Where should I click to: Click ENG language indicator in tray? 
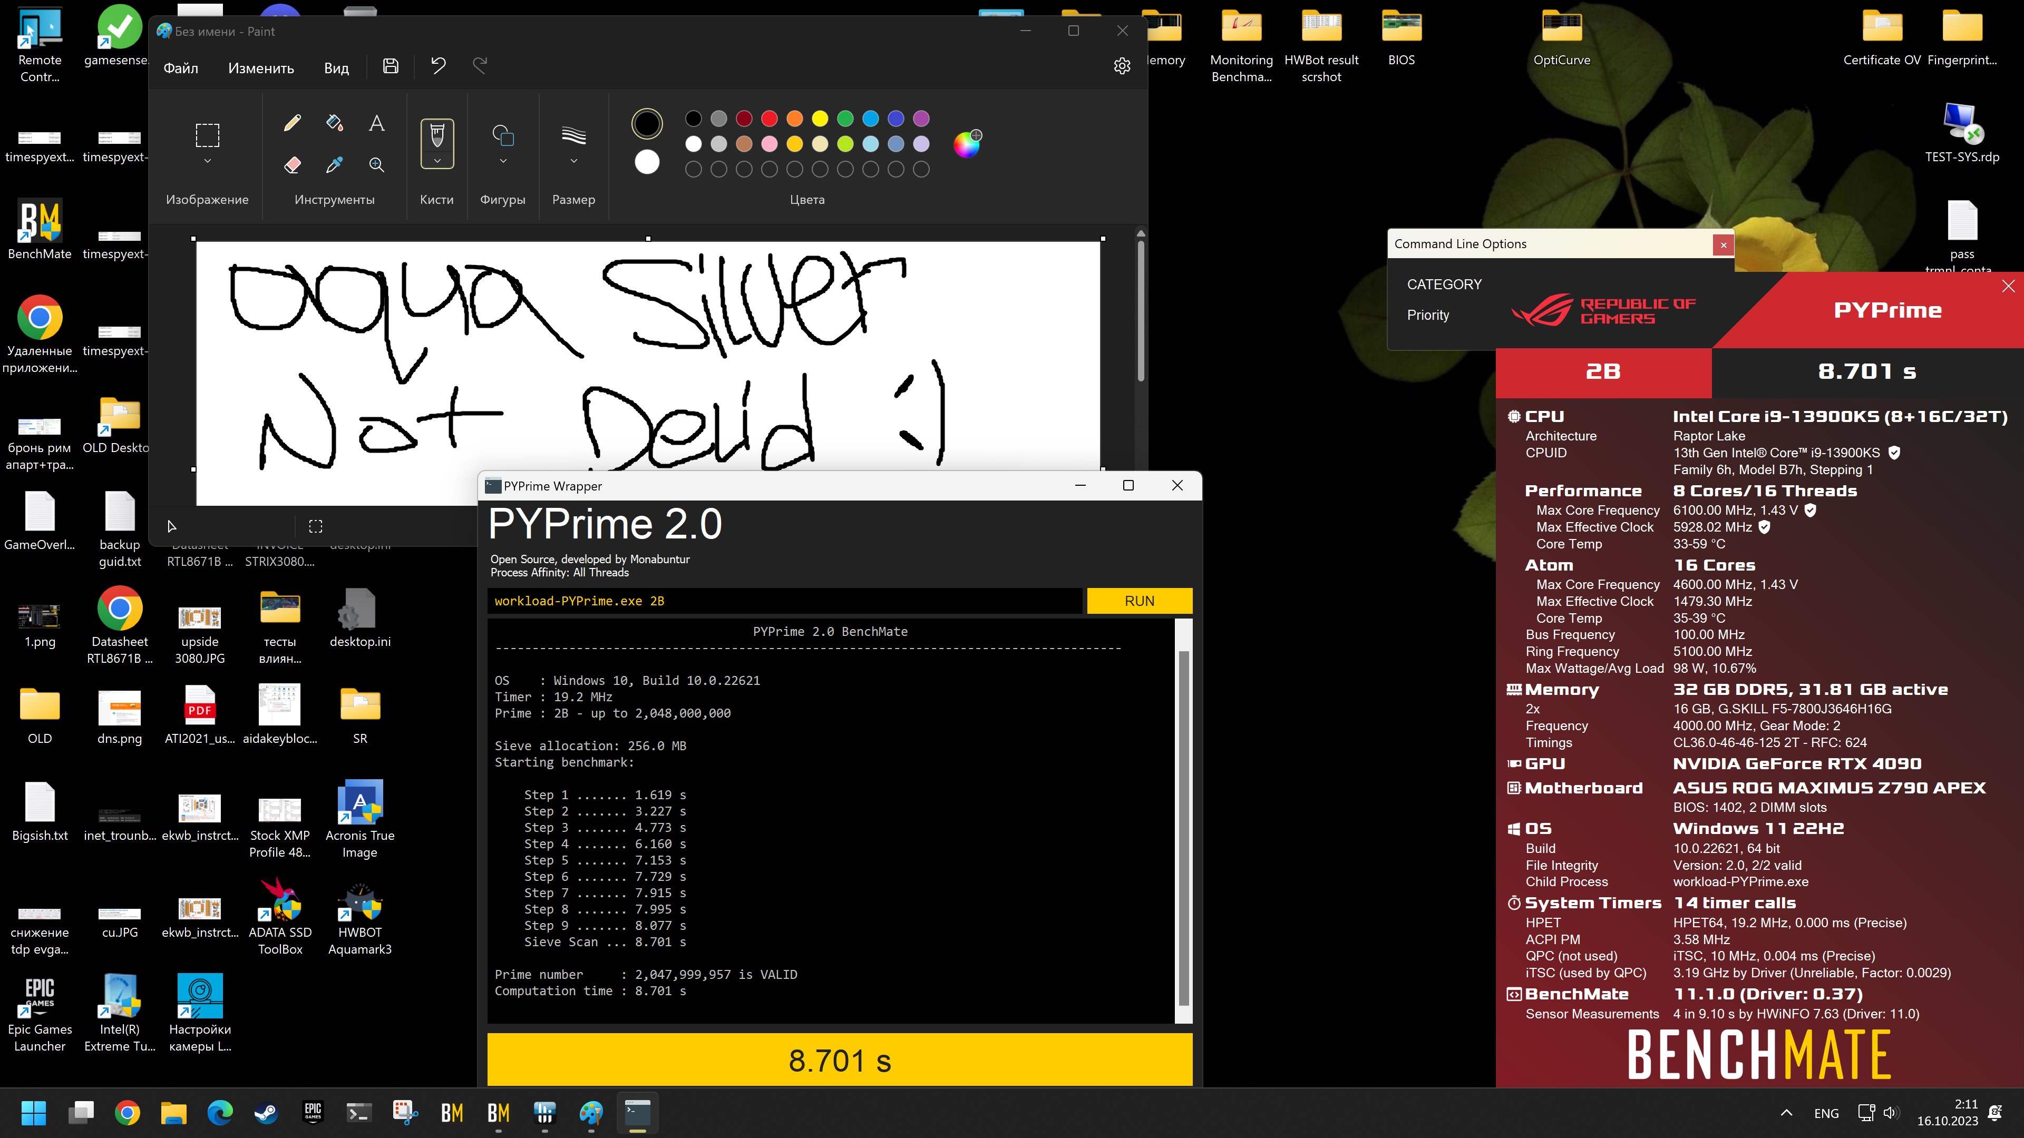[1826, 1114]
